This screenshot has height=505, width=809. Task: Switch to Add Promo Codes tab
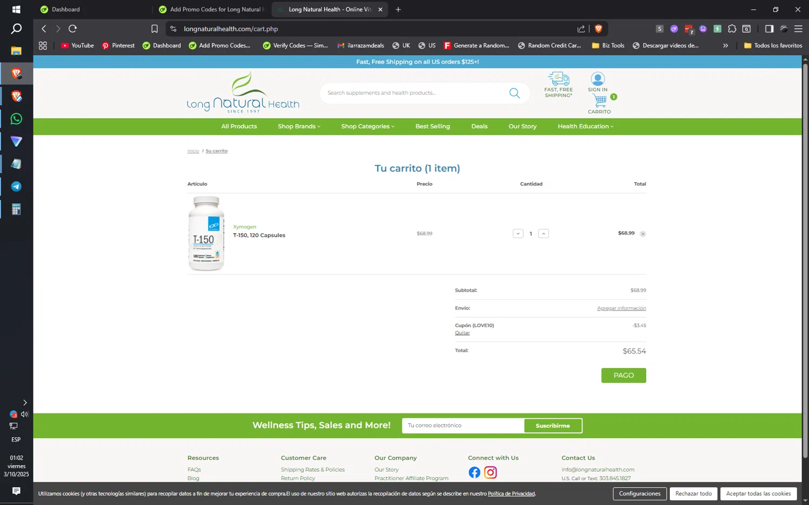coord(213,9)
